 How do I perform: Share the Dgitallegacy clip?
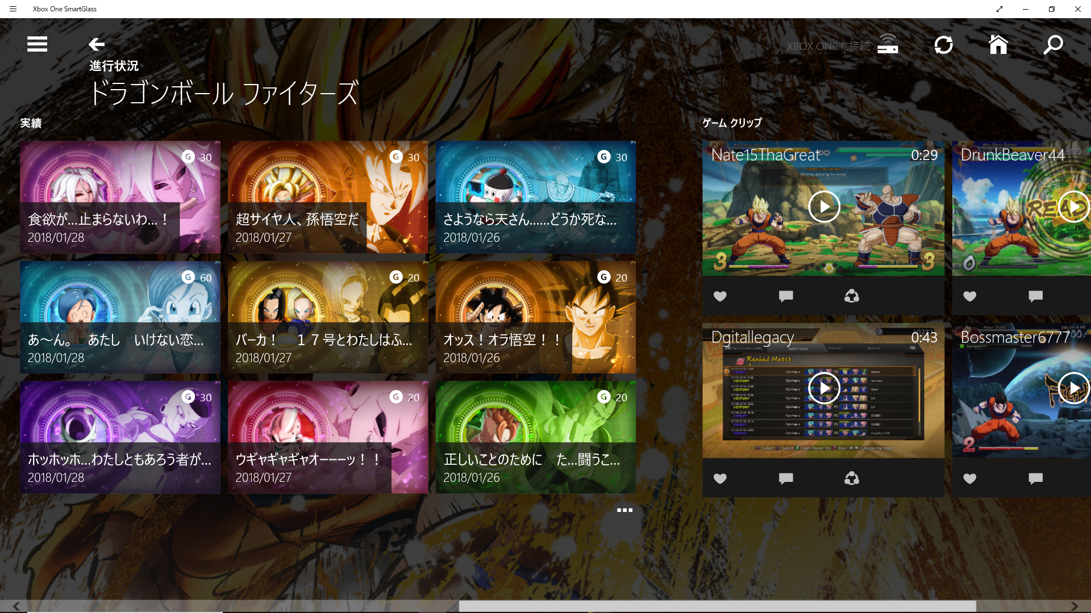pyautogui.click(x=851, y=478)
